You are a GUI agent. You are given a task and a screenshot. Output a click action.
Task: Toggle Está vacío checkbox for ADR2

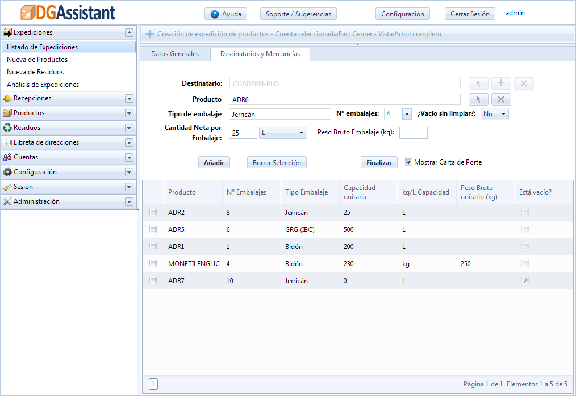tap(525, 213)
